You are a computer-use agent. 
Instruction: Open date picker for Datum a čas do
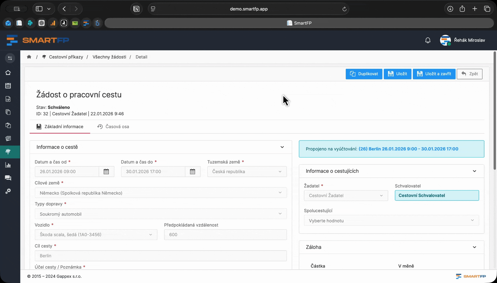tap(192, 172)
